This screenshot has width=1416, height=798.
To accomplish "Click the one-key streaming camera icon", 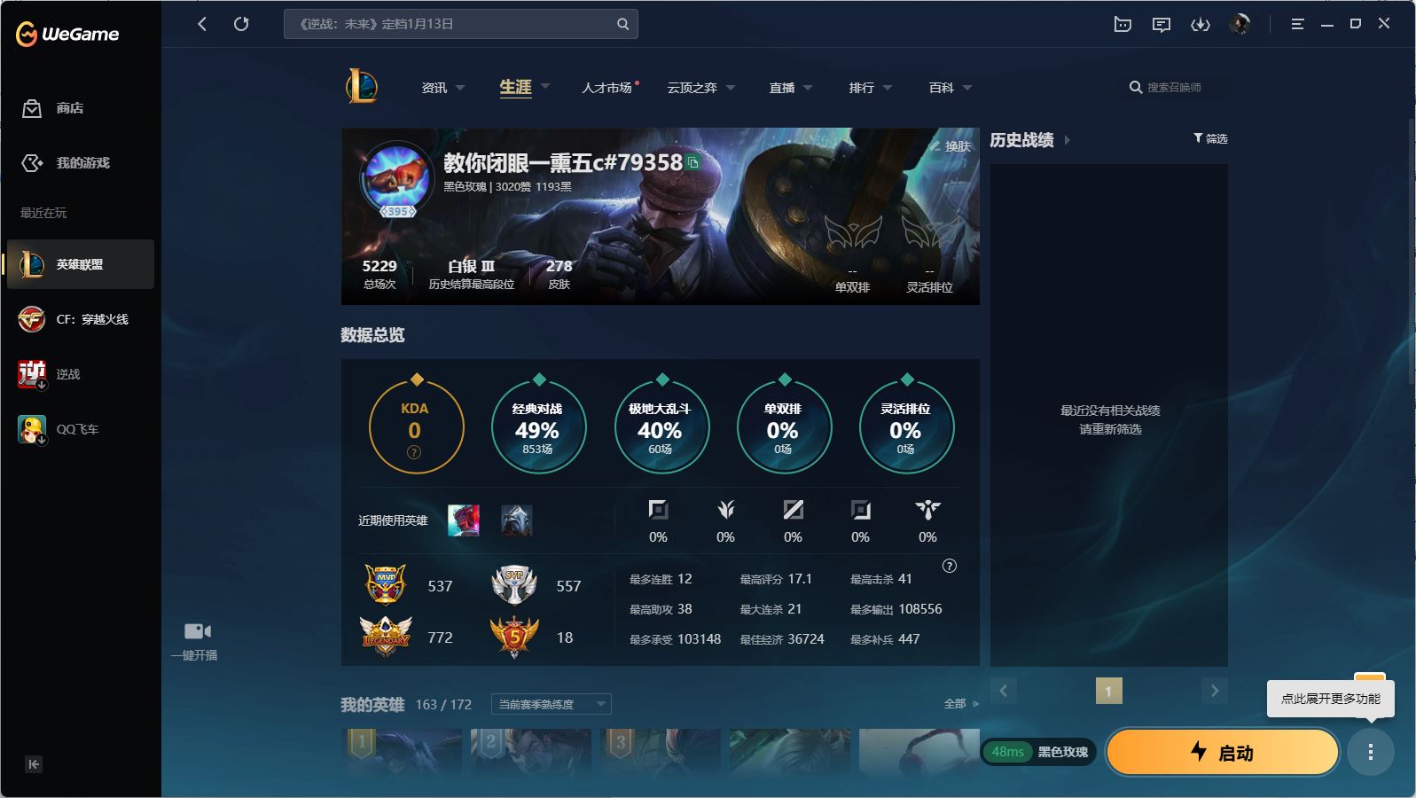I will (197, 631).
